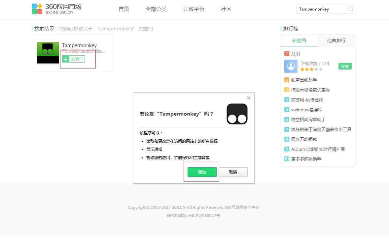
Task: Click the download arrow on 安装中 button
Action: 66,59
